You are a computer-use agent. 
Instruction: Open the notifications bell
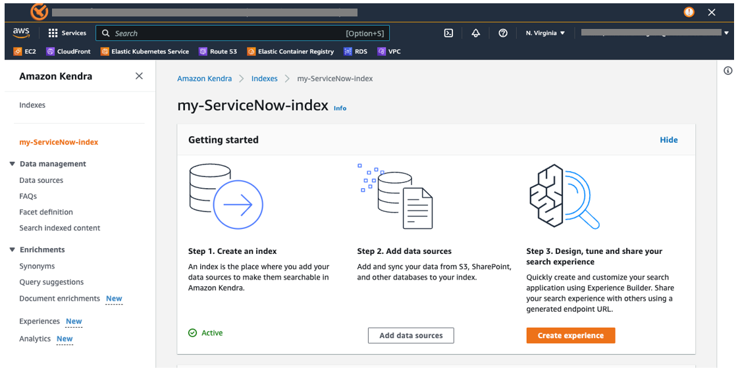[x=476, y=33]
